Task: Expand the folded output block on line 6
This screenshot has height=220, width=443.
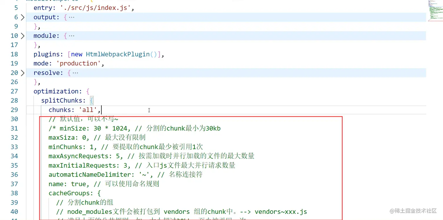Action: pos(23,17)
